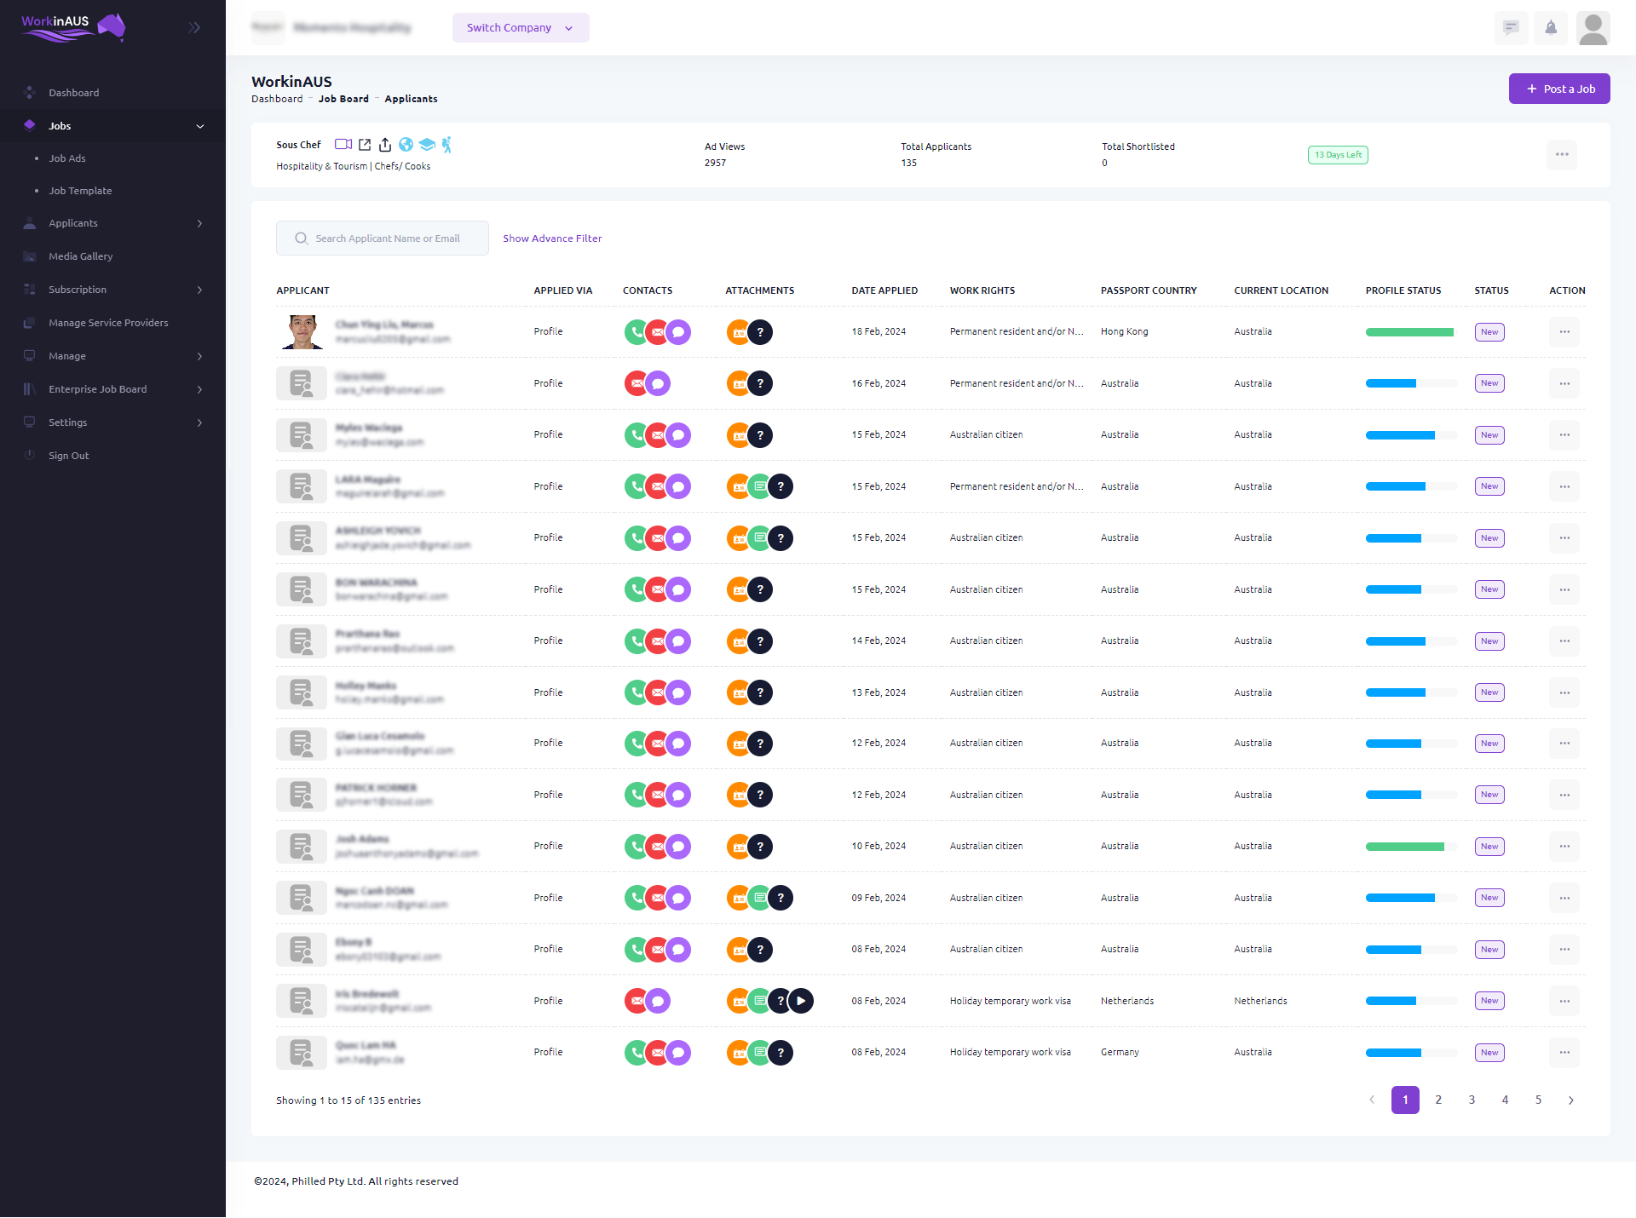
Task: Click the WorkinAUS logo in the sidebar
Action: 73,27
